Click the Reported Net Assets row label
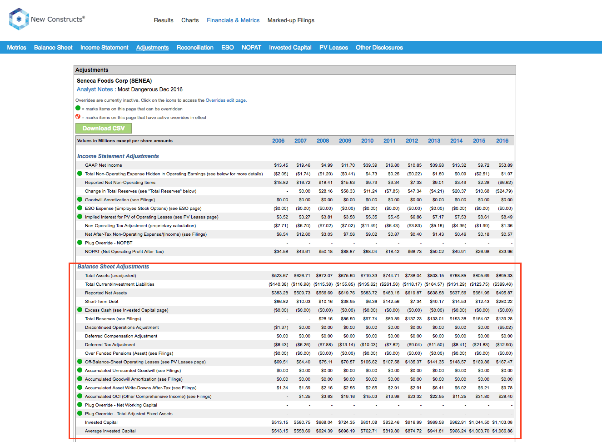 106,293
